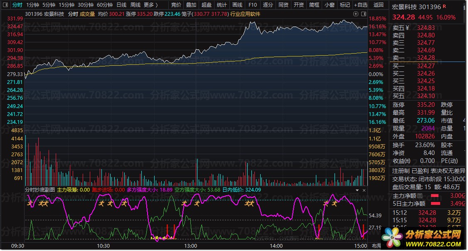
Task: Select the 卖一 price 324.28
Action: 426,58
